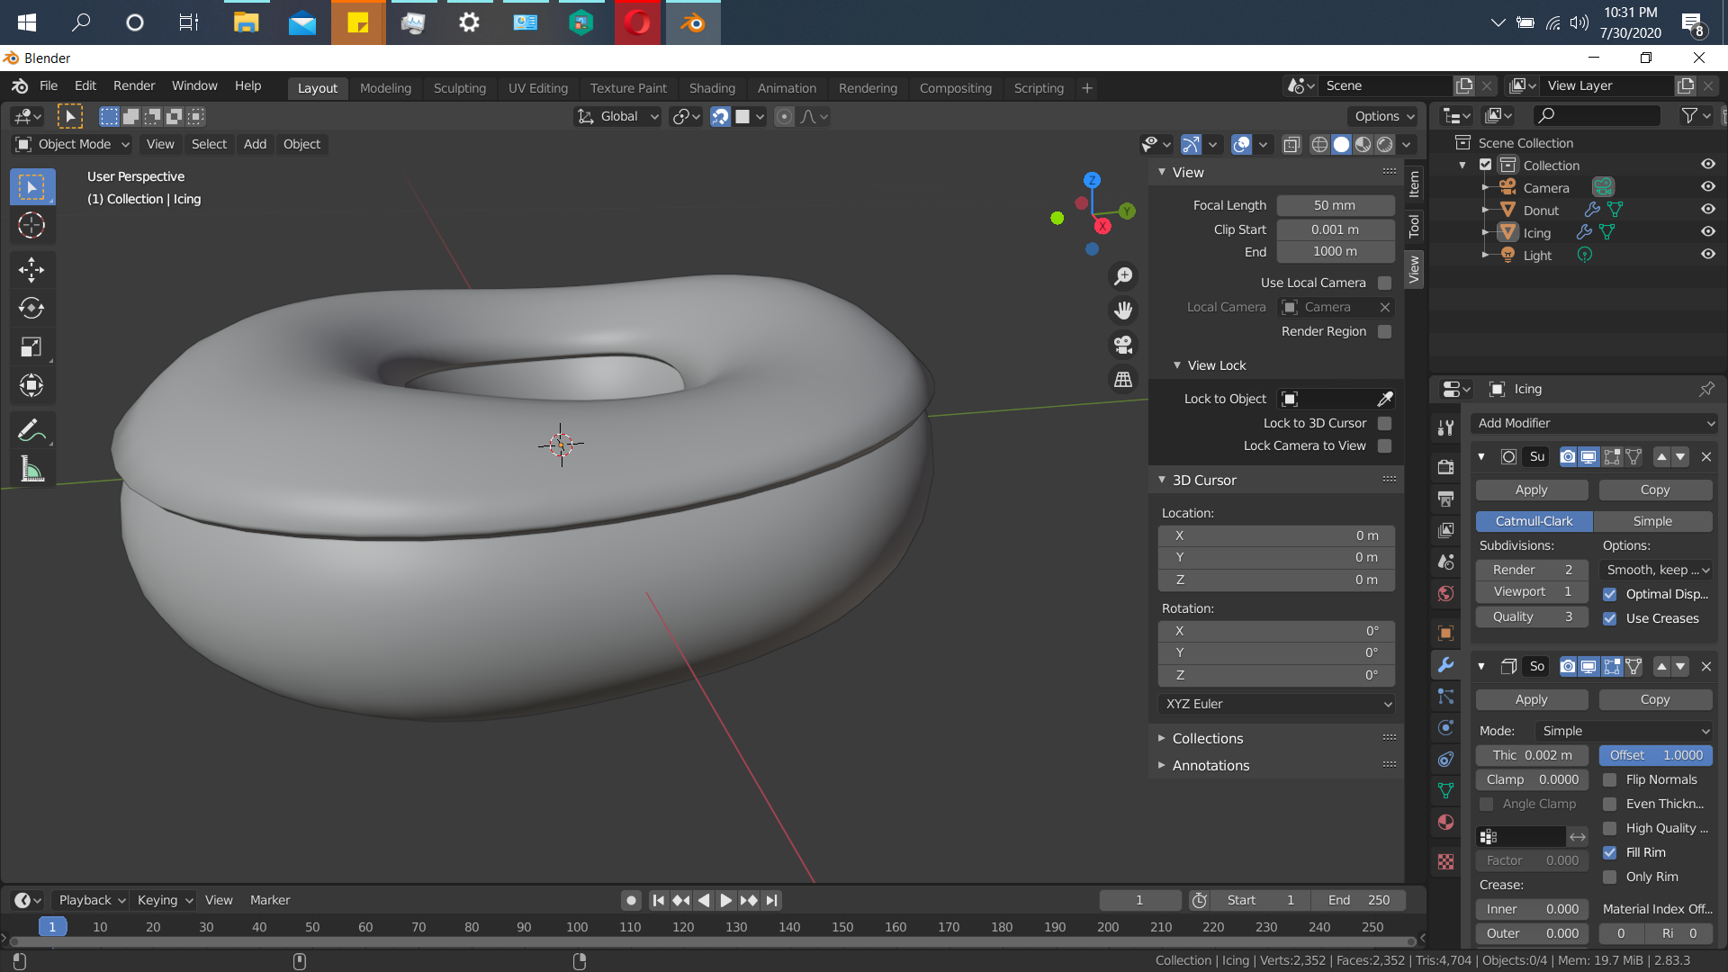Viewport: 1728px width, 972px height.
Task: Open the Render menu
Action: tap(134, 85)
